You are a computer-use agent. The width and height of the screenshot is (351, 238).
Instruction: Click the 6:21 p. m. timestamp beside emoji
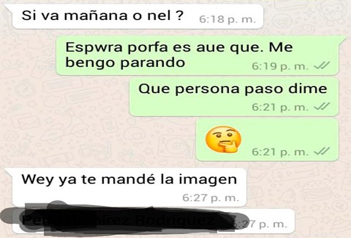(x=280, y=152)
